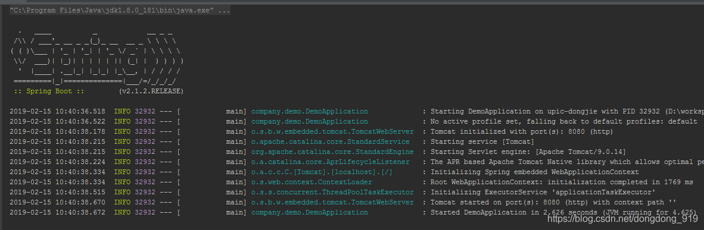704x230 pixels.
Task: Click PID 32932 in the ContextLoader row
Action: tap(145, 182)
